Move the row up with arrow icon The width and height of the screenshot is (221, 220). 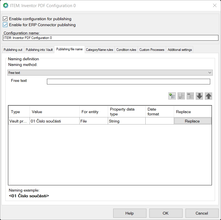coord(208,96)
